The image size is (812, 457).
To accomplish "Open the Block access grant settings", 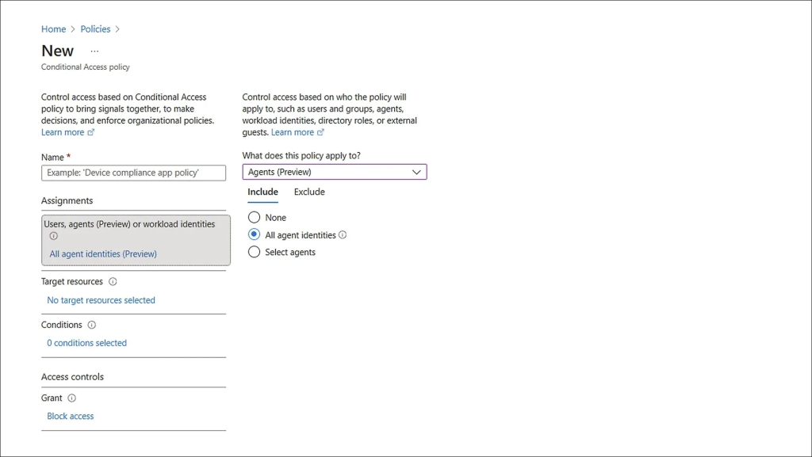I will [x=70, y=416].
